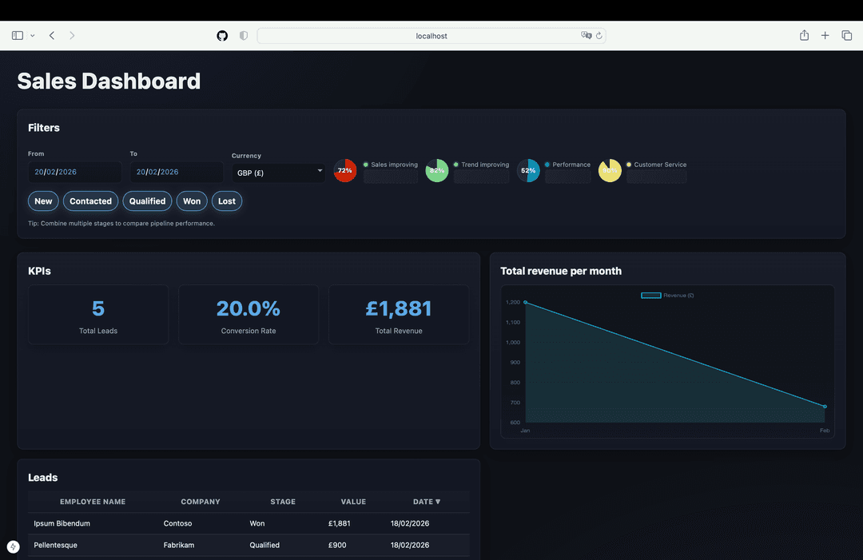The height and width of the screenshot is (560, 863).
Task: Expand the sidebar options chevron
Action: coord(33,36)
